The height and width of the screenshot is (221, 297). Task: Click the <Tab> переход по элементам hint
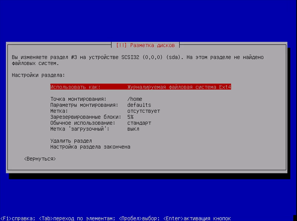(77, 218)
